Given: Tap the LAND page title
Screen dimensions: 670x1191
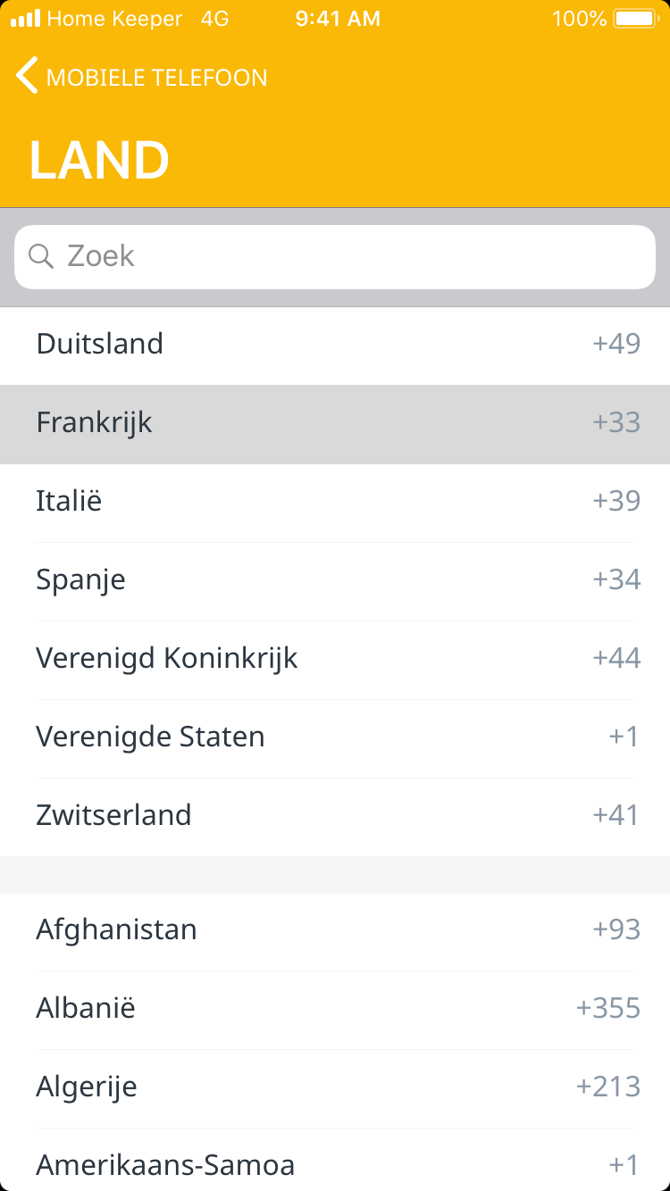Looking at the screenshot, I should [x=99, y=161].
